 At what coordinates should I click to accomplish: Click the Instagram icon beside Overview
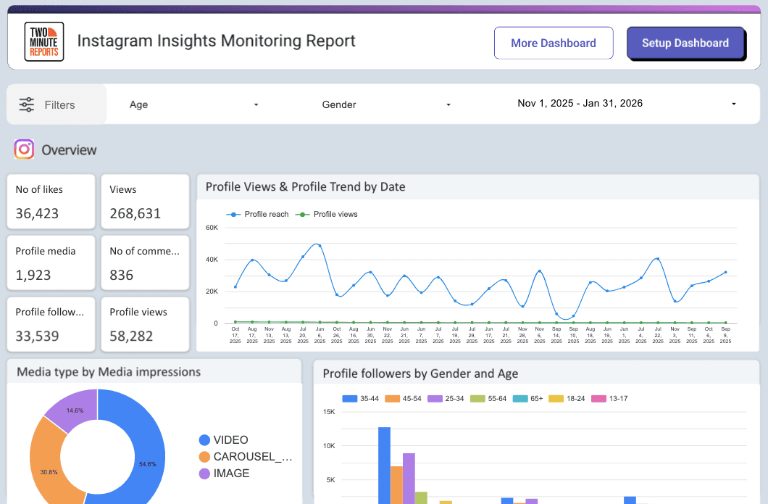tap(23, 149)
